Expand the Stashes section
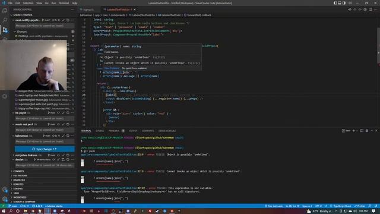 click(18, 189)
